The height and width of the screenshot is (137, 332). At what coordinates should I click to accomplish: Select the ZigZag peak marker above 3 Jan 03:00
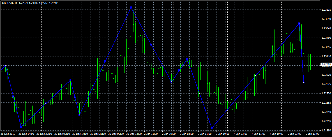click(187, 59)
